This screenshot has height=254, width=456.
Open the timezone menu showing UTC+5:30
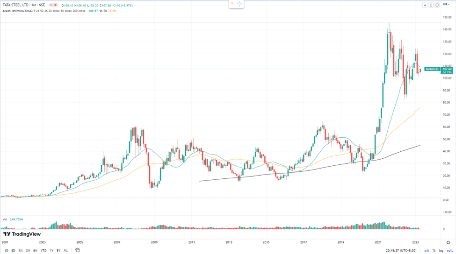401,250
